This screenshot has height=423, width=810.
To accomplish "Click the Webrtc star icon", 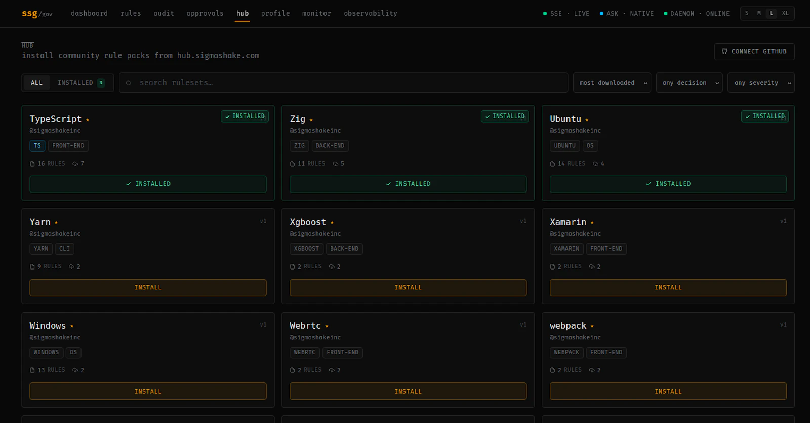I will point(327,326).
